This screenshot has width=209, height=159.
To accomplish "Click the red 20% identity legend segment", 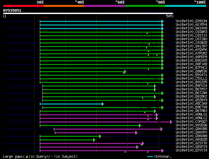I will pos(24,6).
